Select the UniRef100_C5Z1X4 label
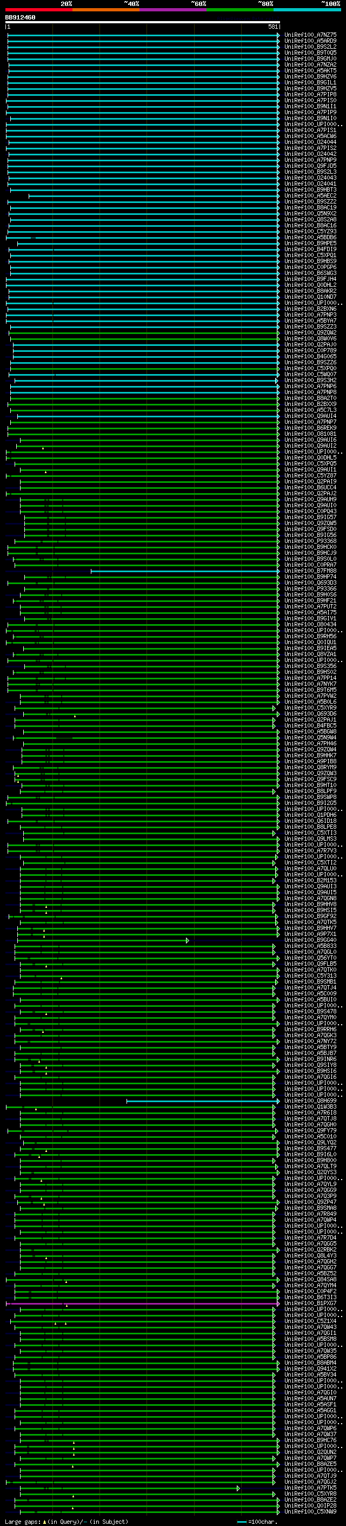This screenshot has height=1526, width=346. 310,1321
